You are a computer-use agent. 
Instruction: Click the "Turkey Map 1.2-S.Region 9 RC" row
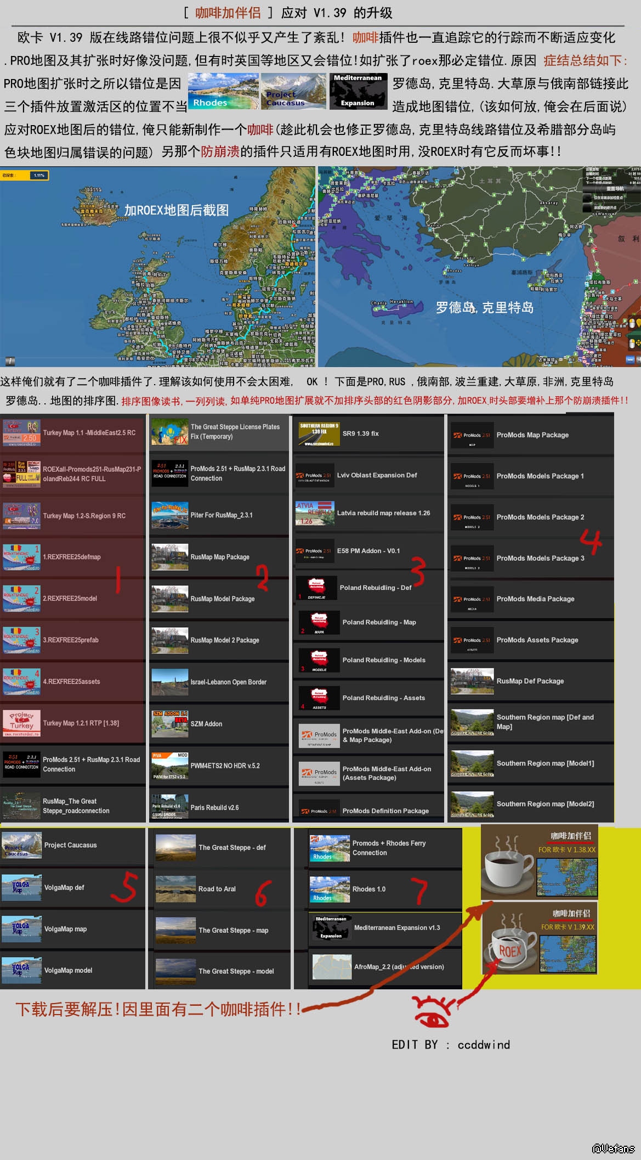pyautogui.click(x=72, y=516)
